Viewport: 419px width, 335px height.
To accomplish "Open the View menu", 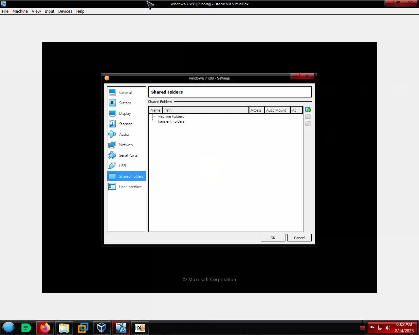I will click(36, 11).
